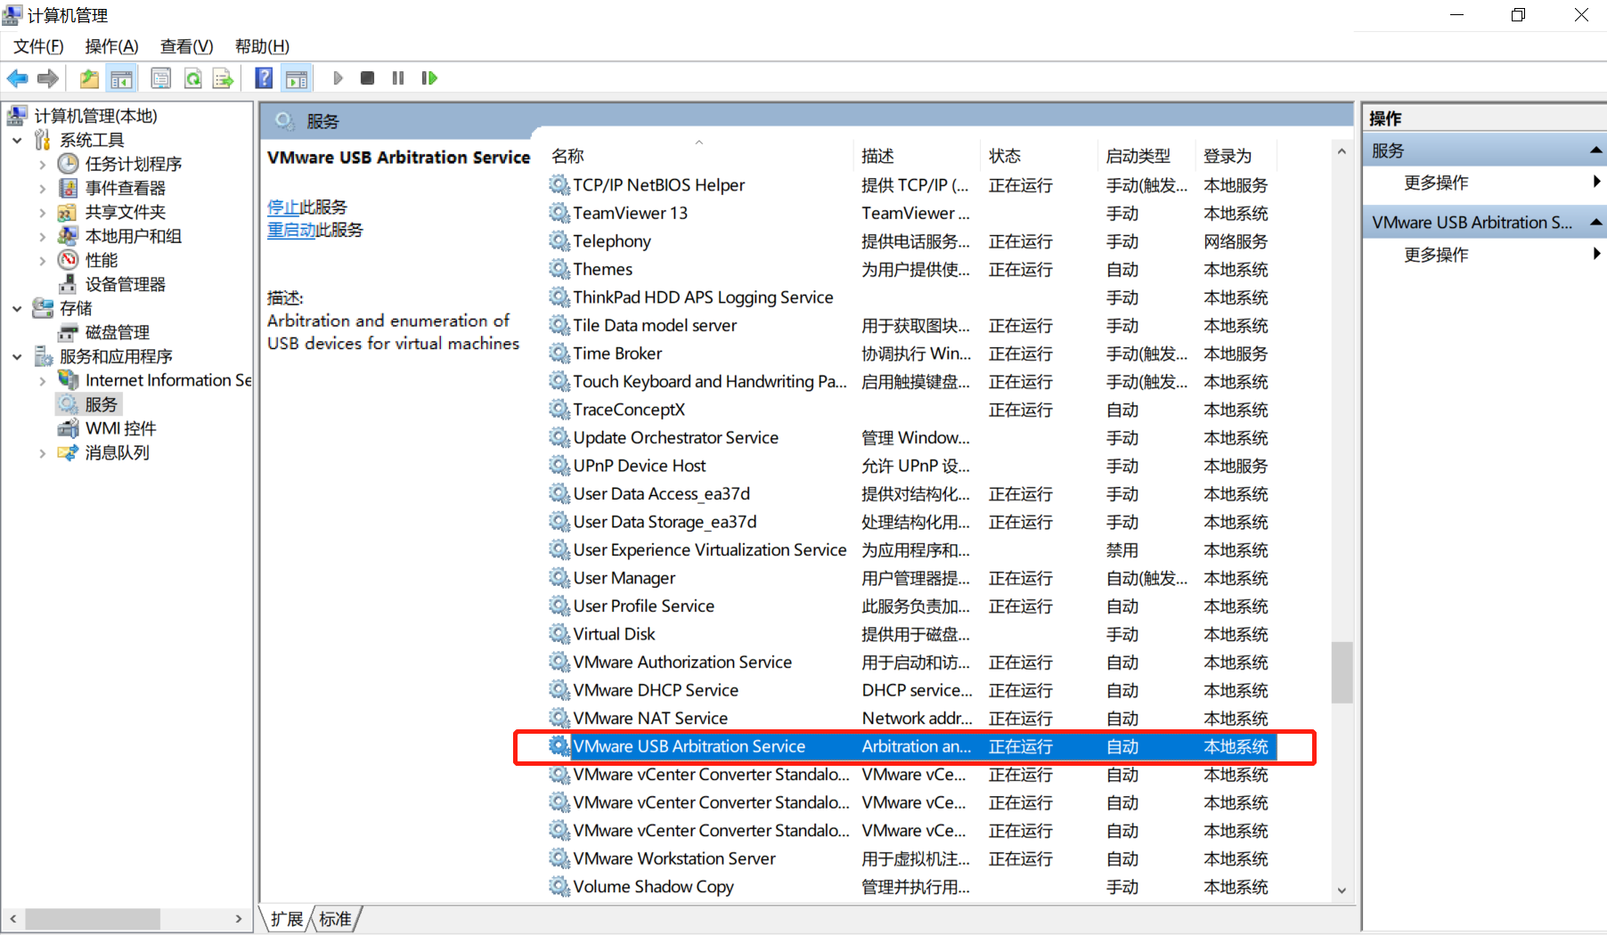Sort services by the 名称 column header
Viewport: 1607px width, 935px height.
point(567,155)
